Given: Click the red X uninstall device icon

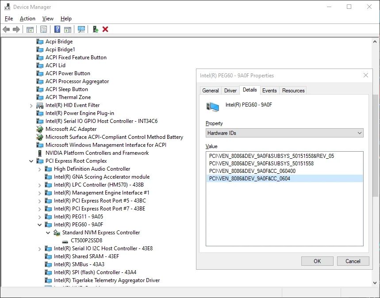Looking at the screenshot, I should click(x=105, y=29).
